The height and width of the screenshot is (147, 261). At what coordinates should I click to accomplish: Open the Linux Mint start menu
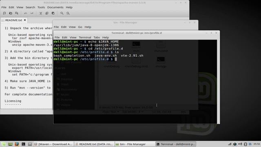pos(4,144)
